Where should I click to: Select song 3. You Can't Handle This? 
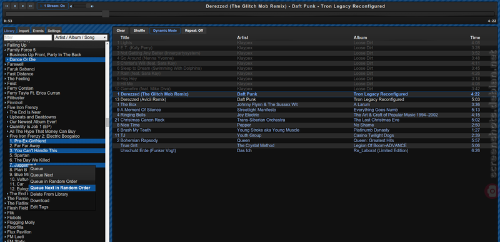(57, 150)
